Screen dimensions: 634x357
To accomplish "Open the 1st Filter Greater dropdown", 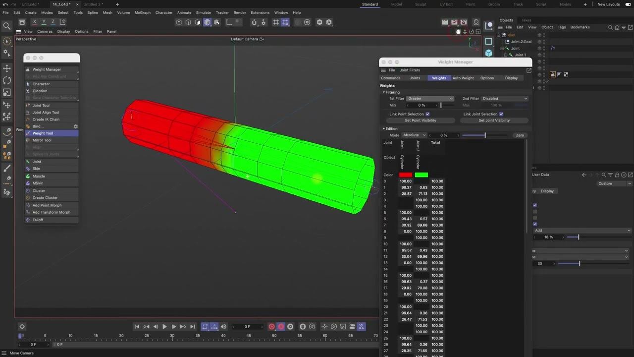I will tap(430, 99).
